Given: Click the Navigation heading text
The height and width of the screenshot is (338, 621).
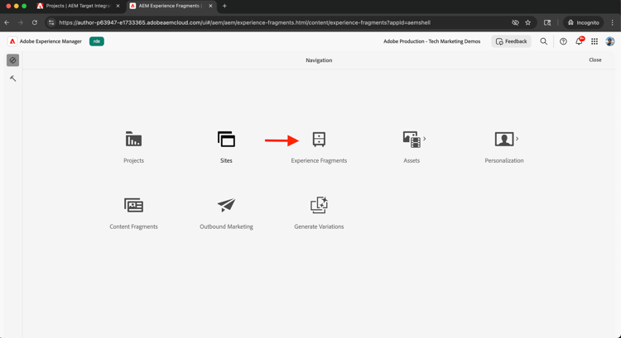Looking at the screenshot, I should (319, 60).
